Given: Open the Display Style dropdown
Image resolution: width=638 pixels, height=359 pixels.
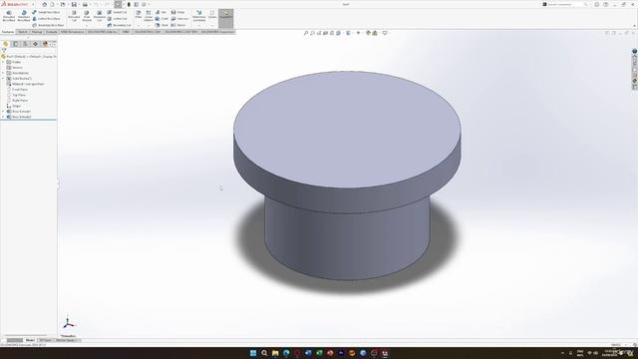Looking at the screenshot, I should pos(348,33).
